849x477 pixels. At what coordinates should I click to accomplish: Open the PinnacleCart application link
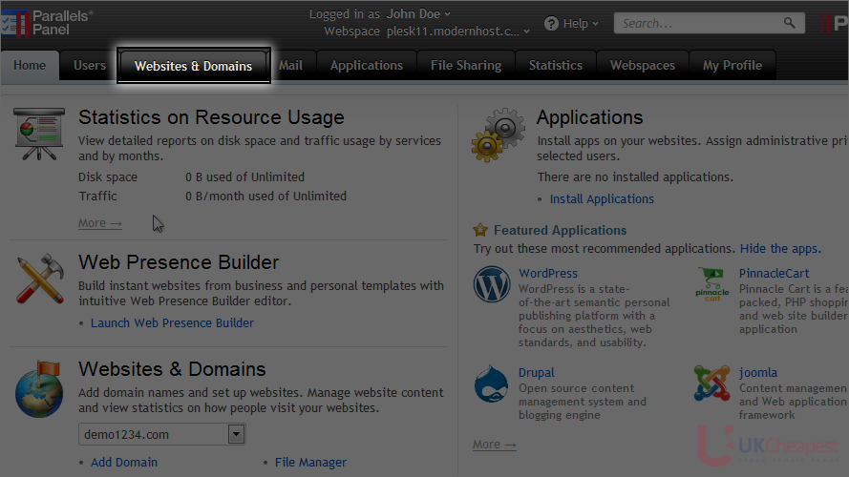[774, 274]
